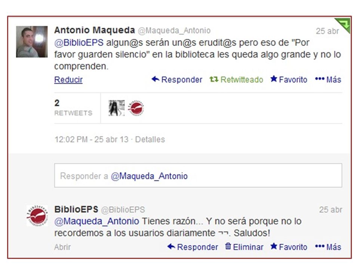Toggle the green Retwitteado icon

(x=214, y=79)
